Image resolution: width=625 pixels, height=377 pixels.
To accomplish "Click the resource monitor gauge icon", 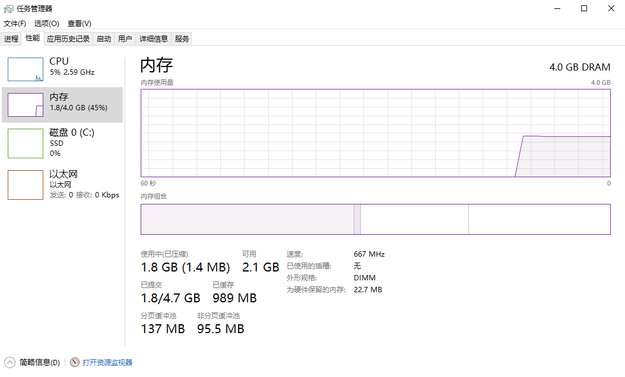I will pos(75,362).
